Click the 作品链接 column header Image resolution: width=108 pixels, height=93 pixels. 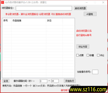pos(29,21)
